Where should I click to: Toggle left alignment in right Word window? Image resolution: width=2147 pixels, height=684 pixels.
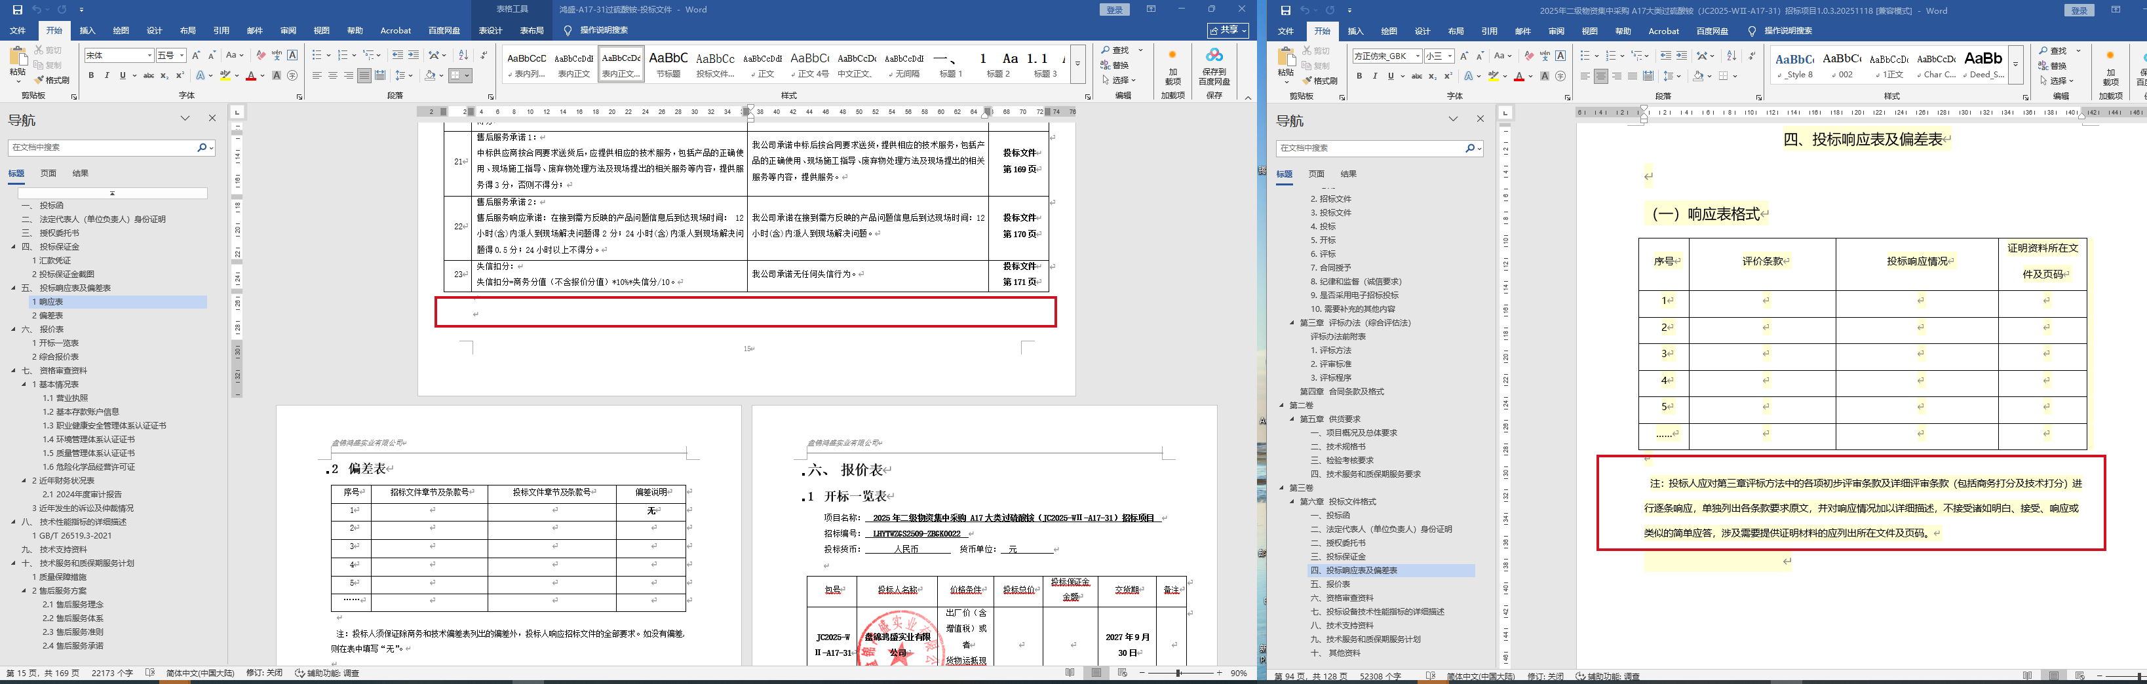tap(1585, 77)
